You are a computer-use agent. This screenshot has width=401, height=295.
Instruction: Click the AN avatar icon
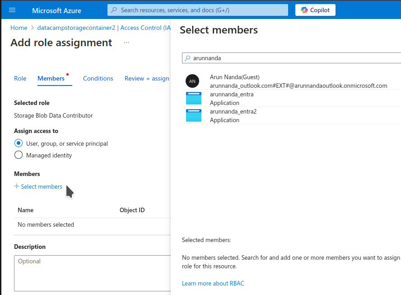tap(192, 81)
